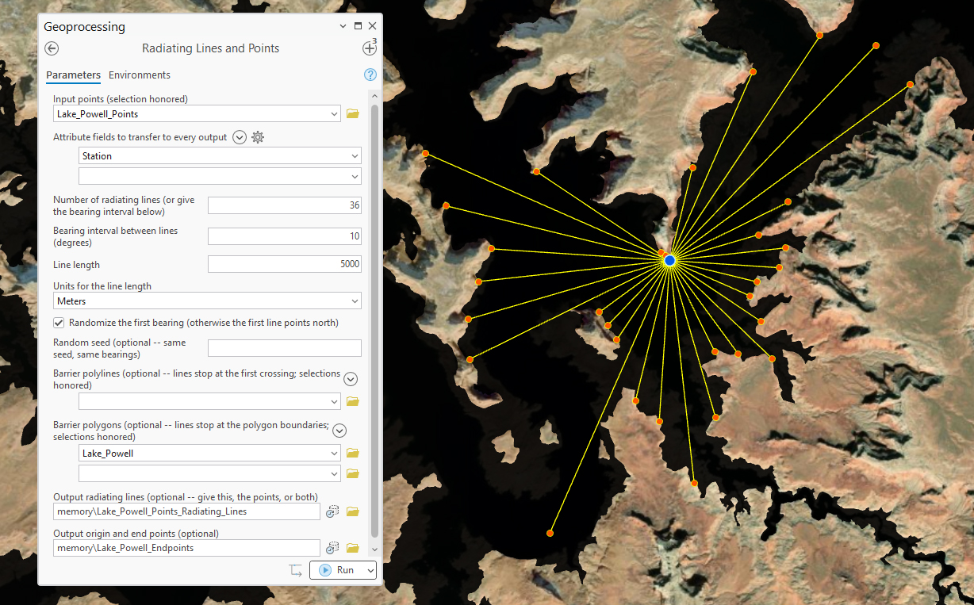Select the blue origin point on map
Image resolution: width=974 pixels, height=605 pixels.
point(669,260)
